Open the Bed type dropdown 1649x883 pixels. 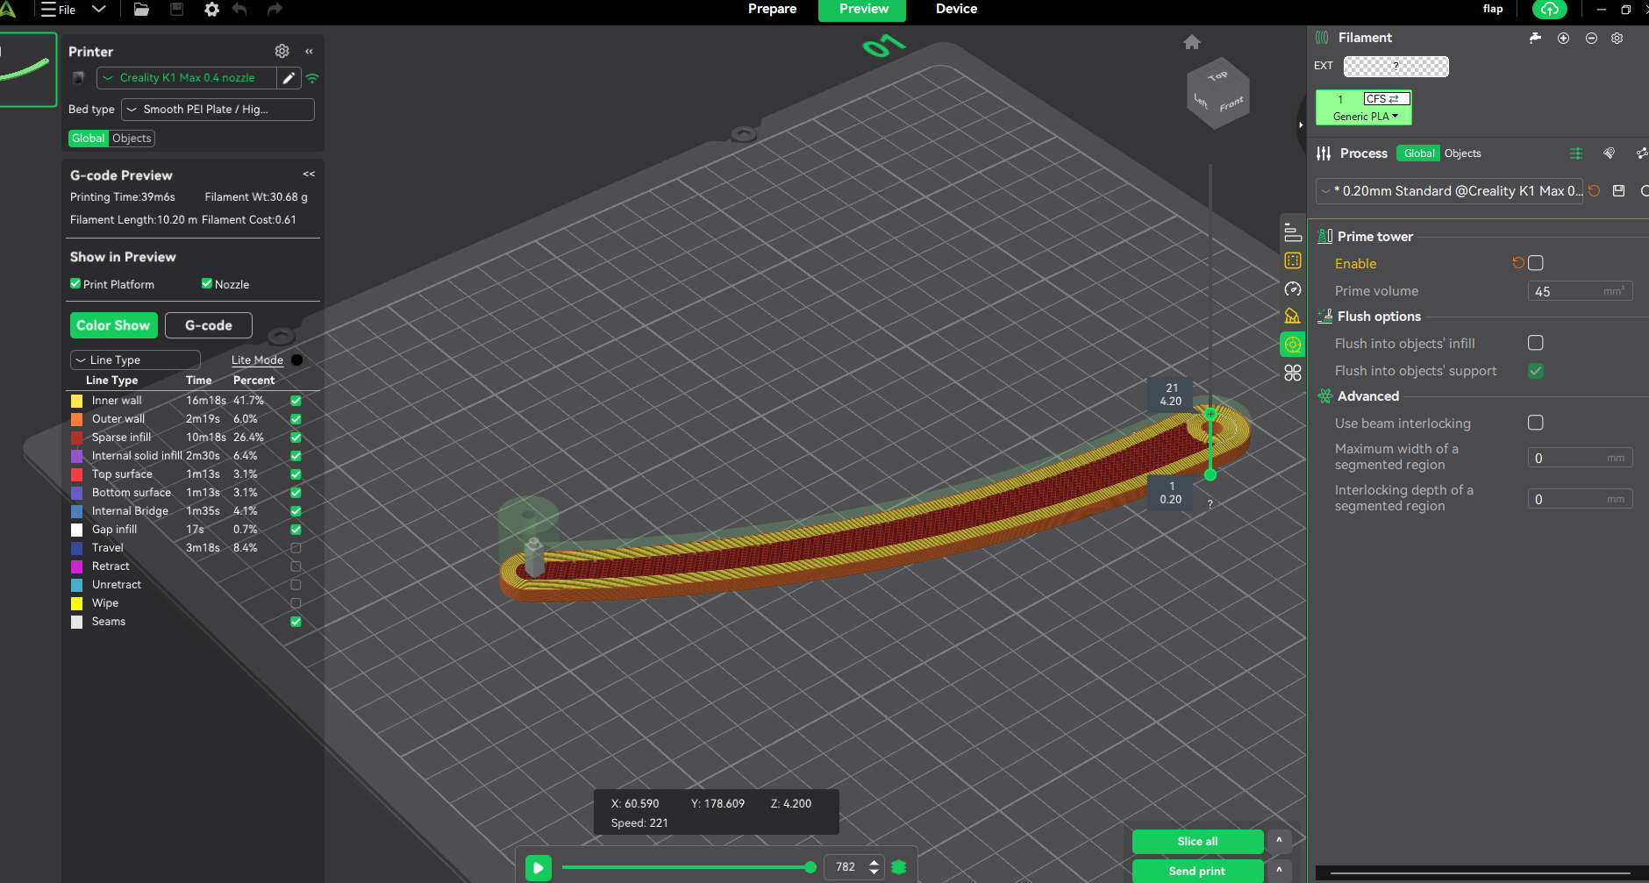pyautogui.click(x=218, y=110)
